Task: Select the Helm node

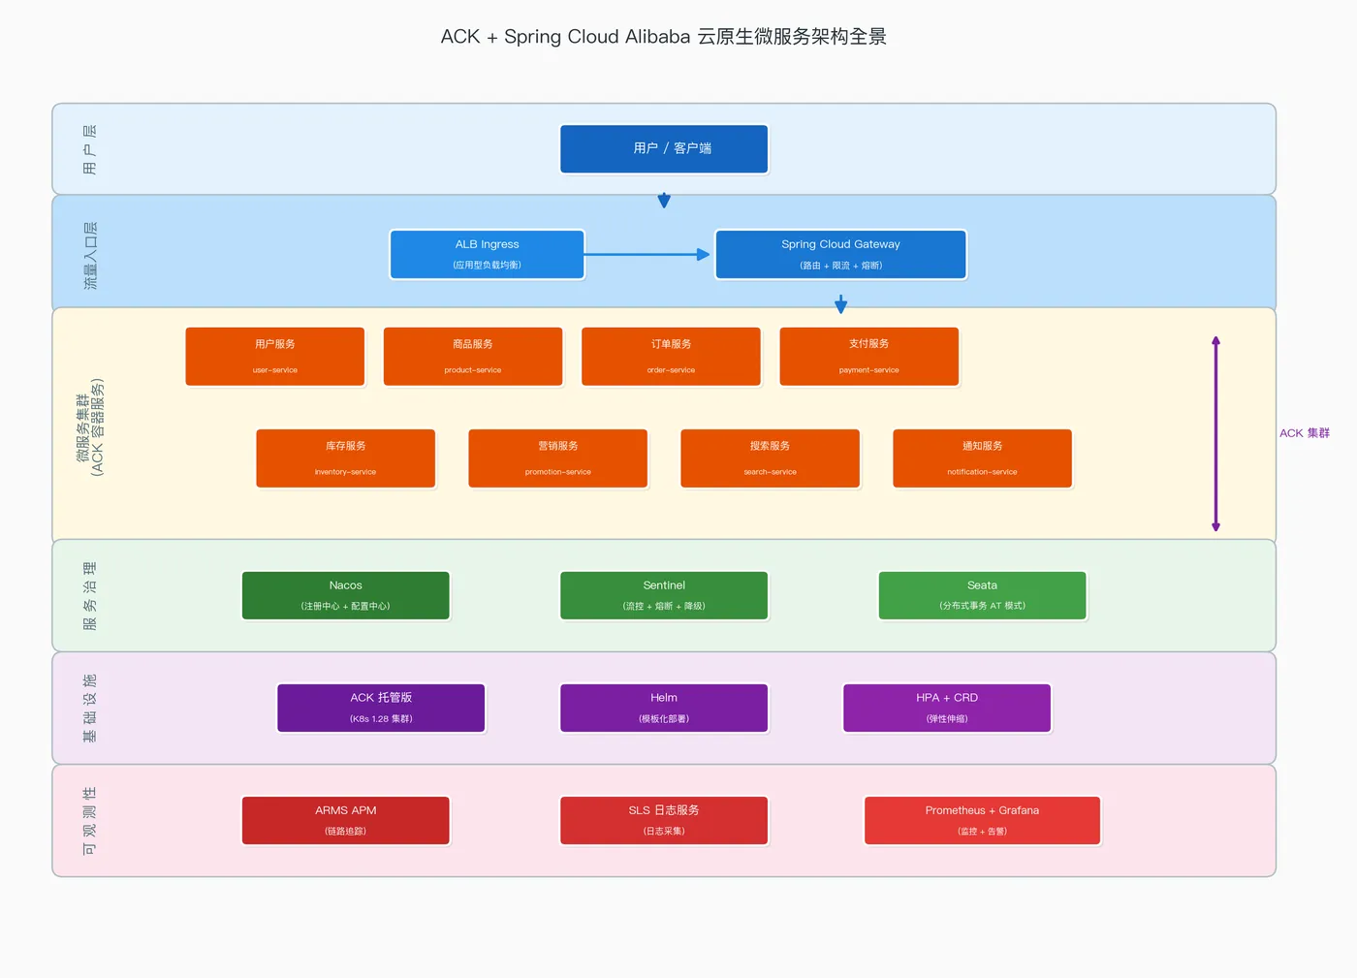Action: 664,708
